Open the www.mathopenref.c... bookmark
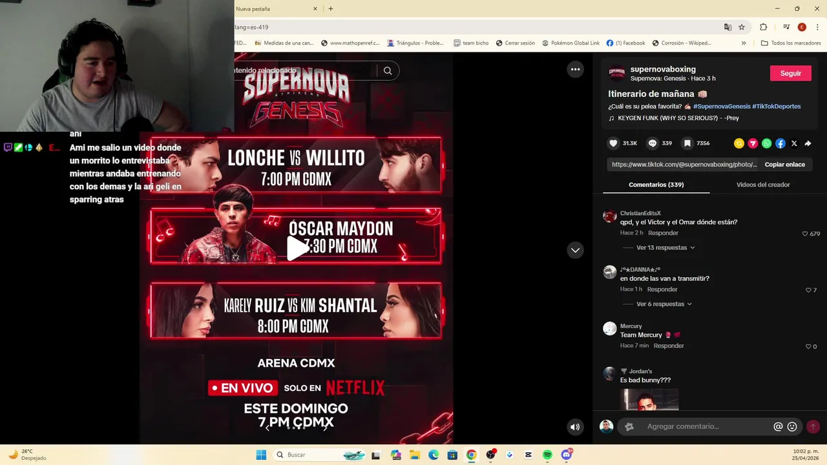The image size is (827, 465). 351,43
